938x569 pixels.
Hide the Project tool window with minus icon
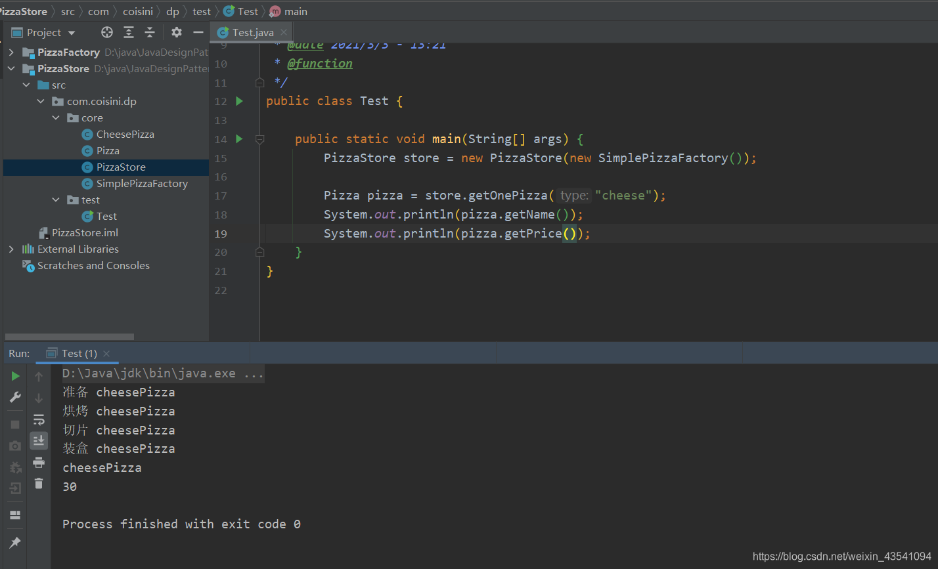tap(198, 32)
